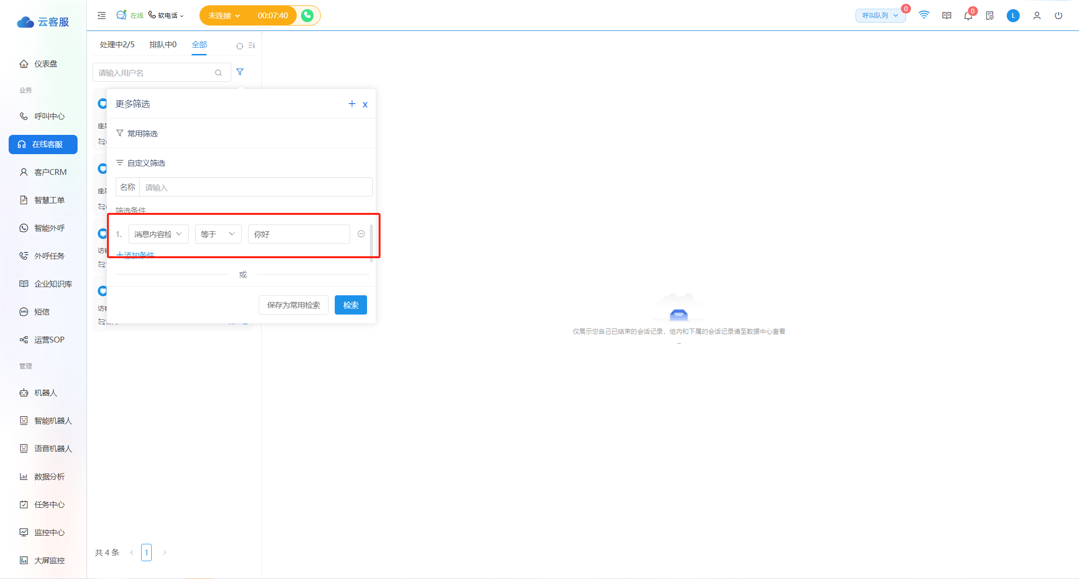Toggle the filter funnel icon
The height and width of the screenshot is (579, 1079).
[x=240, y=72]
